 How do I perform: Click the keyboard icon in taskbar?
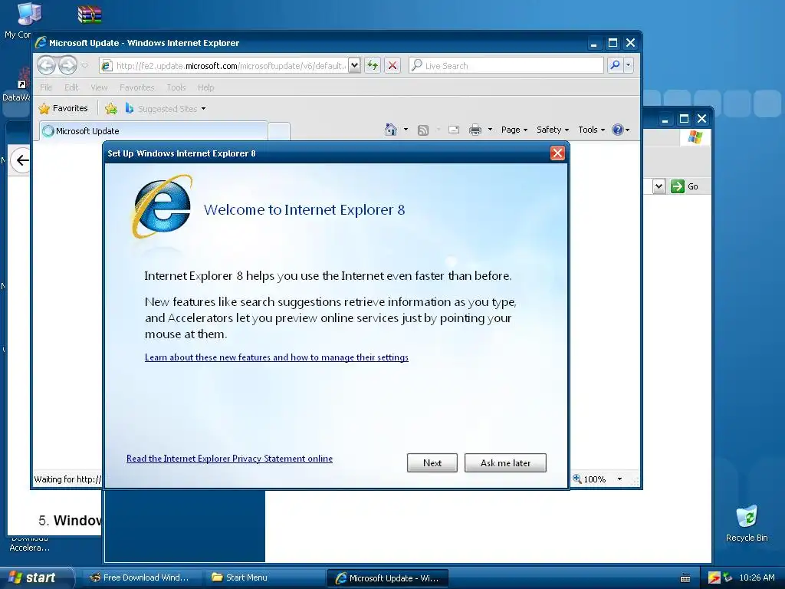(685, 578)
